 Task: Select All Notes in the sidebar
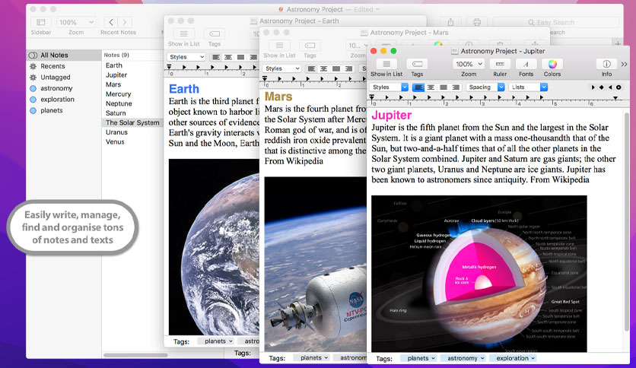[64, 55]
